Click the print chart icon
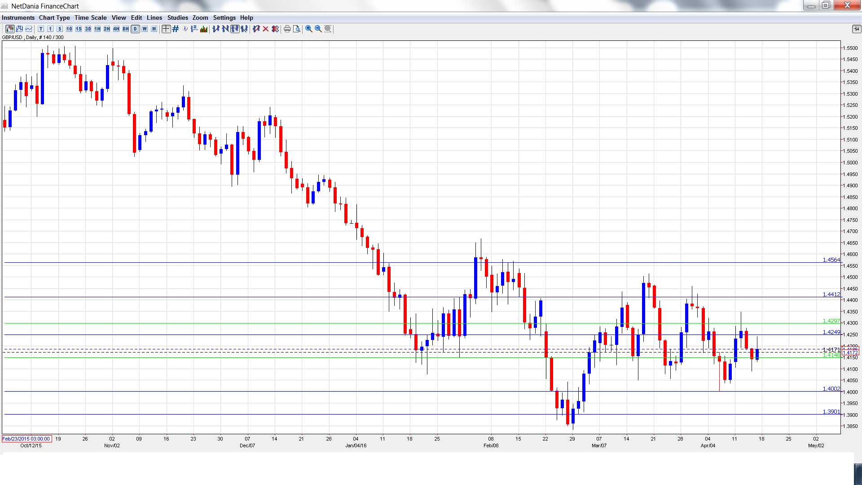The height and width of the screenshot is (485, 862). point(287,29)
